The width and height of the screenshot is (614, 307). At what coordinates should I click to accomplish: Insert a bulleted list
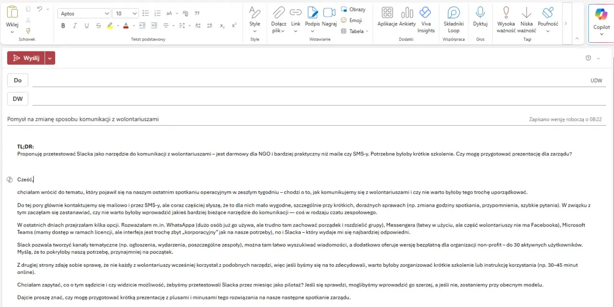pos(146,13)
